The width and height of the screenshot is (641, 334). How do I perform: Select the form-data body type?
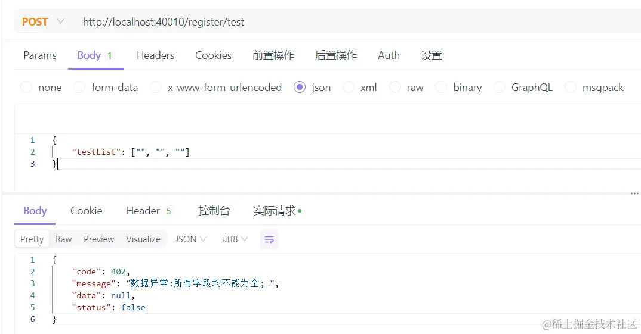[x=106, y=88]
